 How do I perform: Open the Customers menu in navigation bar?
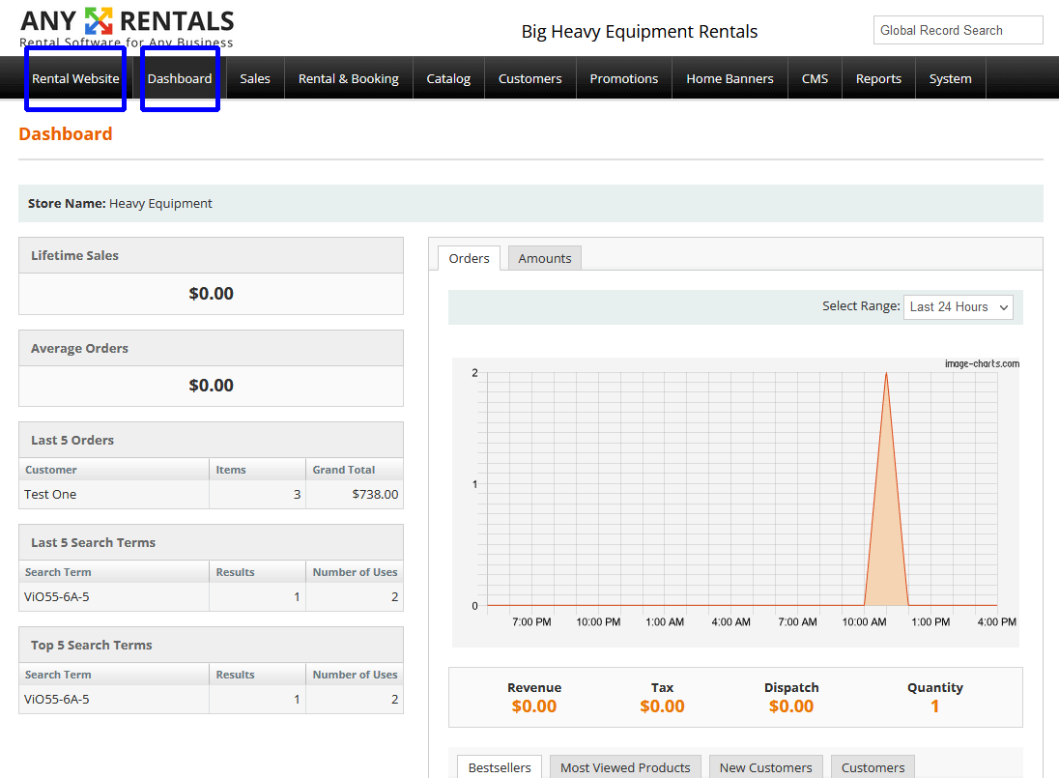[x=529, y=78]
